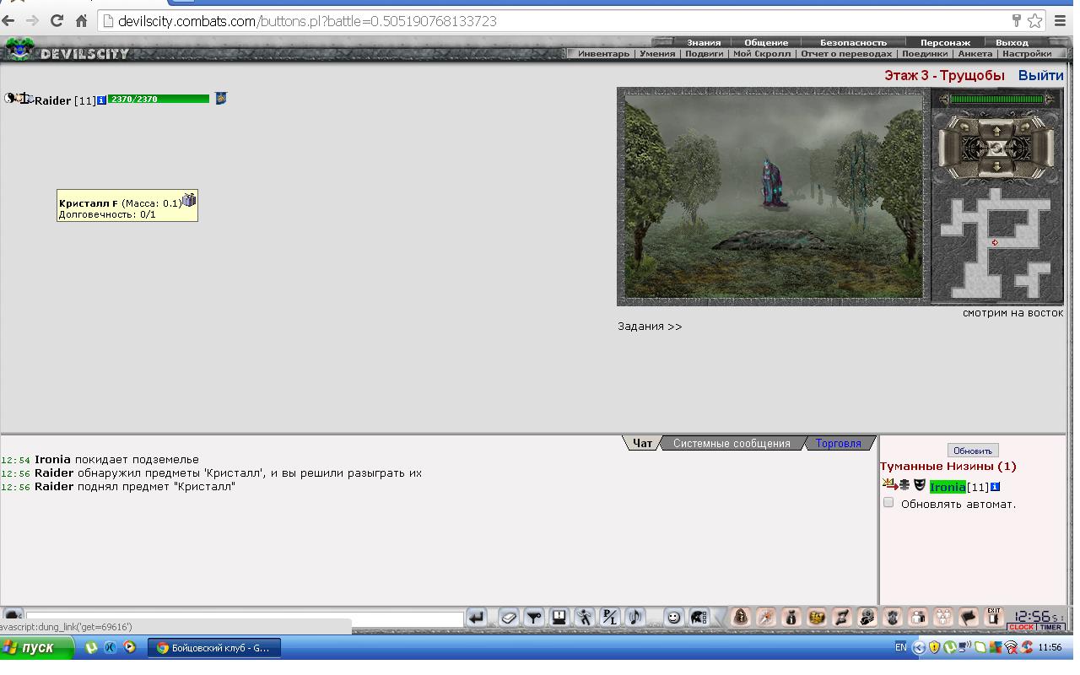Click the floppy disk save-chat icon
Screen dimensions: 1080x675
tap(559, 618)
